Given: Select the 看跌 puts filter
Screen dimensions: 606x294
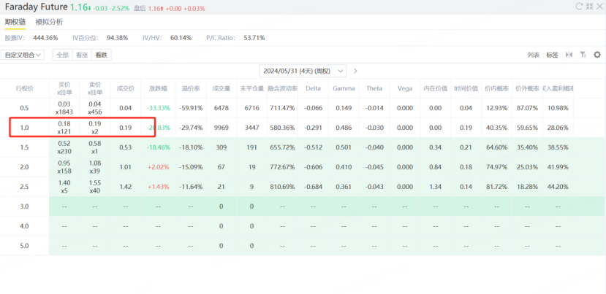Looking at the screenshot, I should [102, 55].
